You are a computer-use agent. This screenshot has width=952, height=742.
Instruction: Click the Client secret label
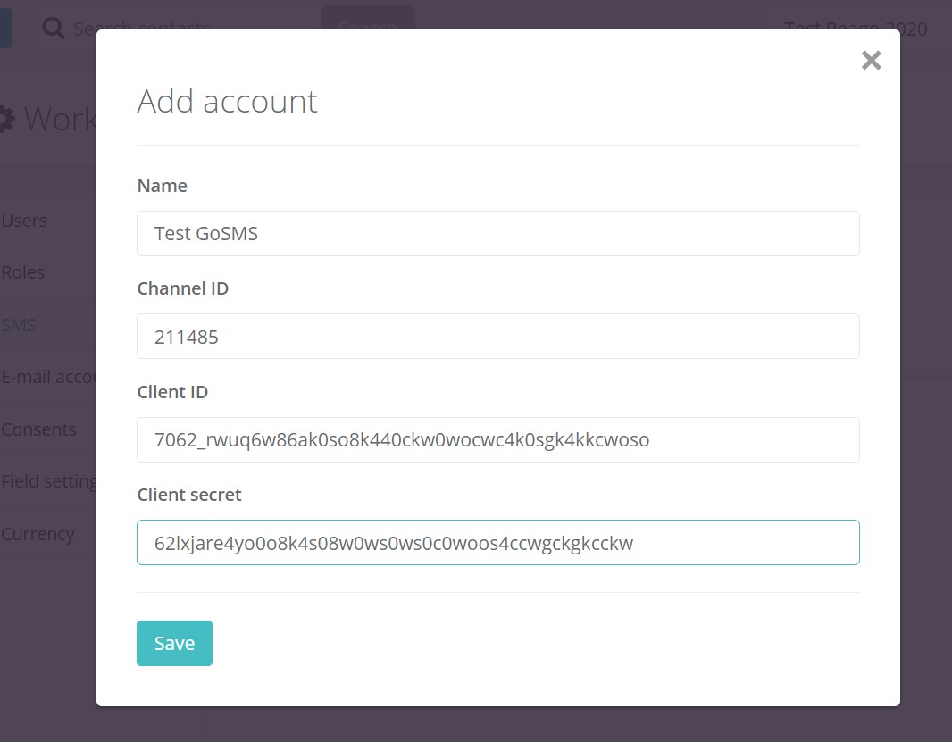[189, 495]
